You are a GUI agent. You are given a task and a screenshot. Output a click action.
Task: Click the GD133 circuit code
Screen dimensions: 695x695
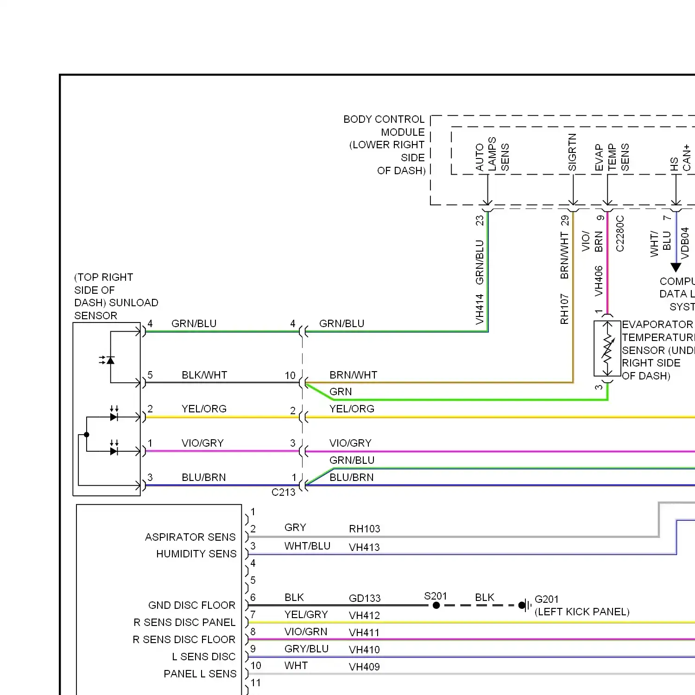click(365, 598)
